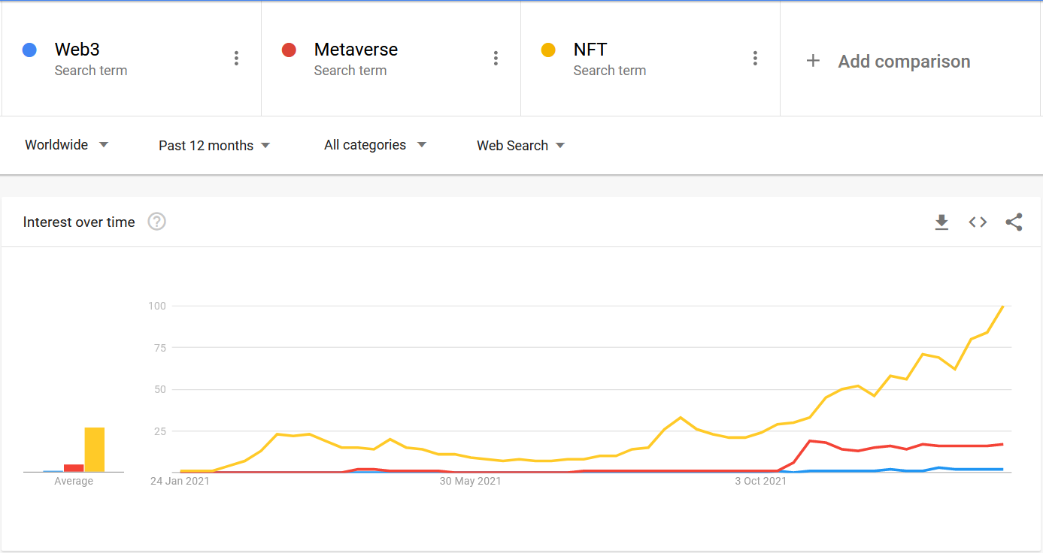Click the Add comparison button
1043x553 pixels.
point(904,62)
